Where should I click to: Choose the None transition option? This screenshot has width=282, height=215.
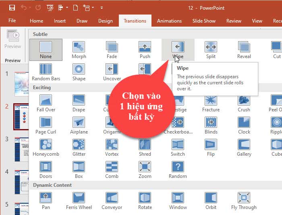(46, 49)
